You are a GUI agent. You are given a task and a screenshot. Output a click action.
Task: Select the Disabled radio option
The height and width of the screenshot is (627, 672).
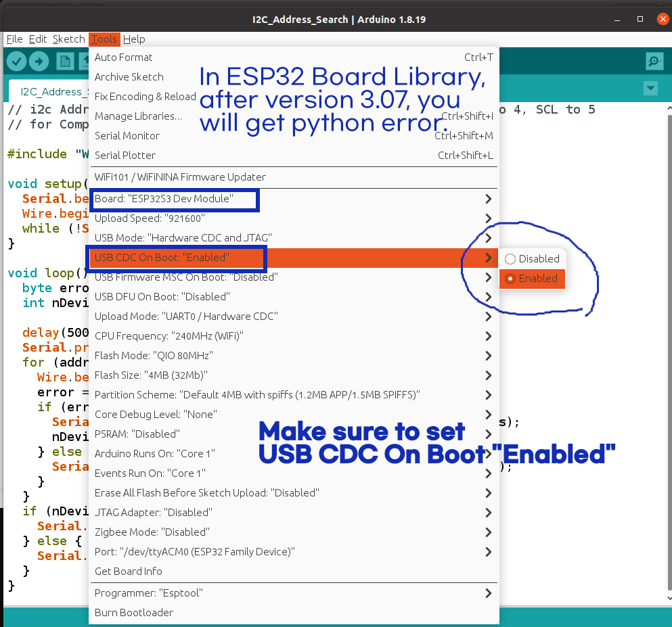[533, 258]
